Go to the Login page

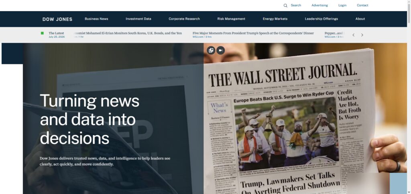tap(342, 5)
